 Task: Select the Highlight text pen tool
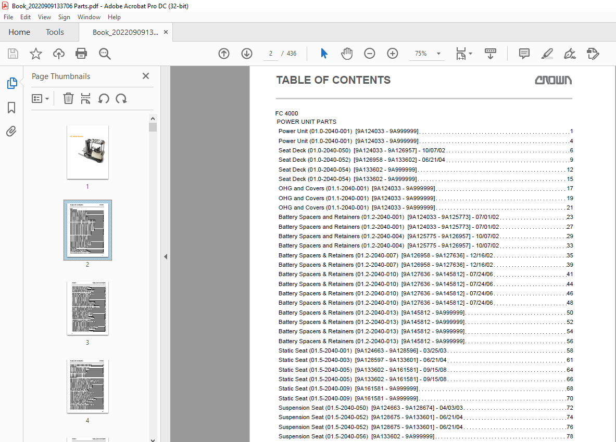pyautogui.click(x=547, y=54)
